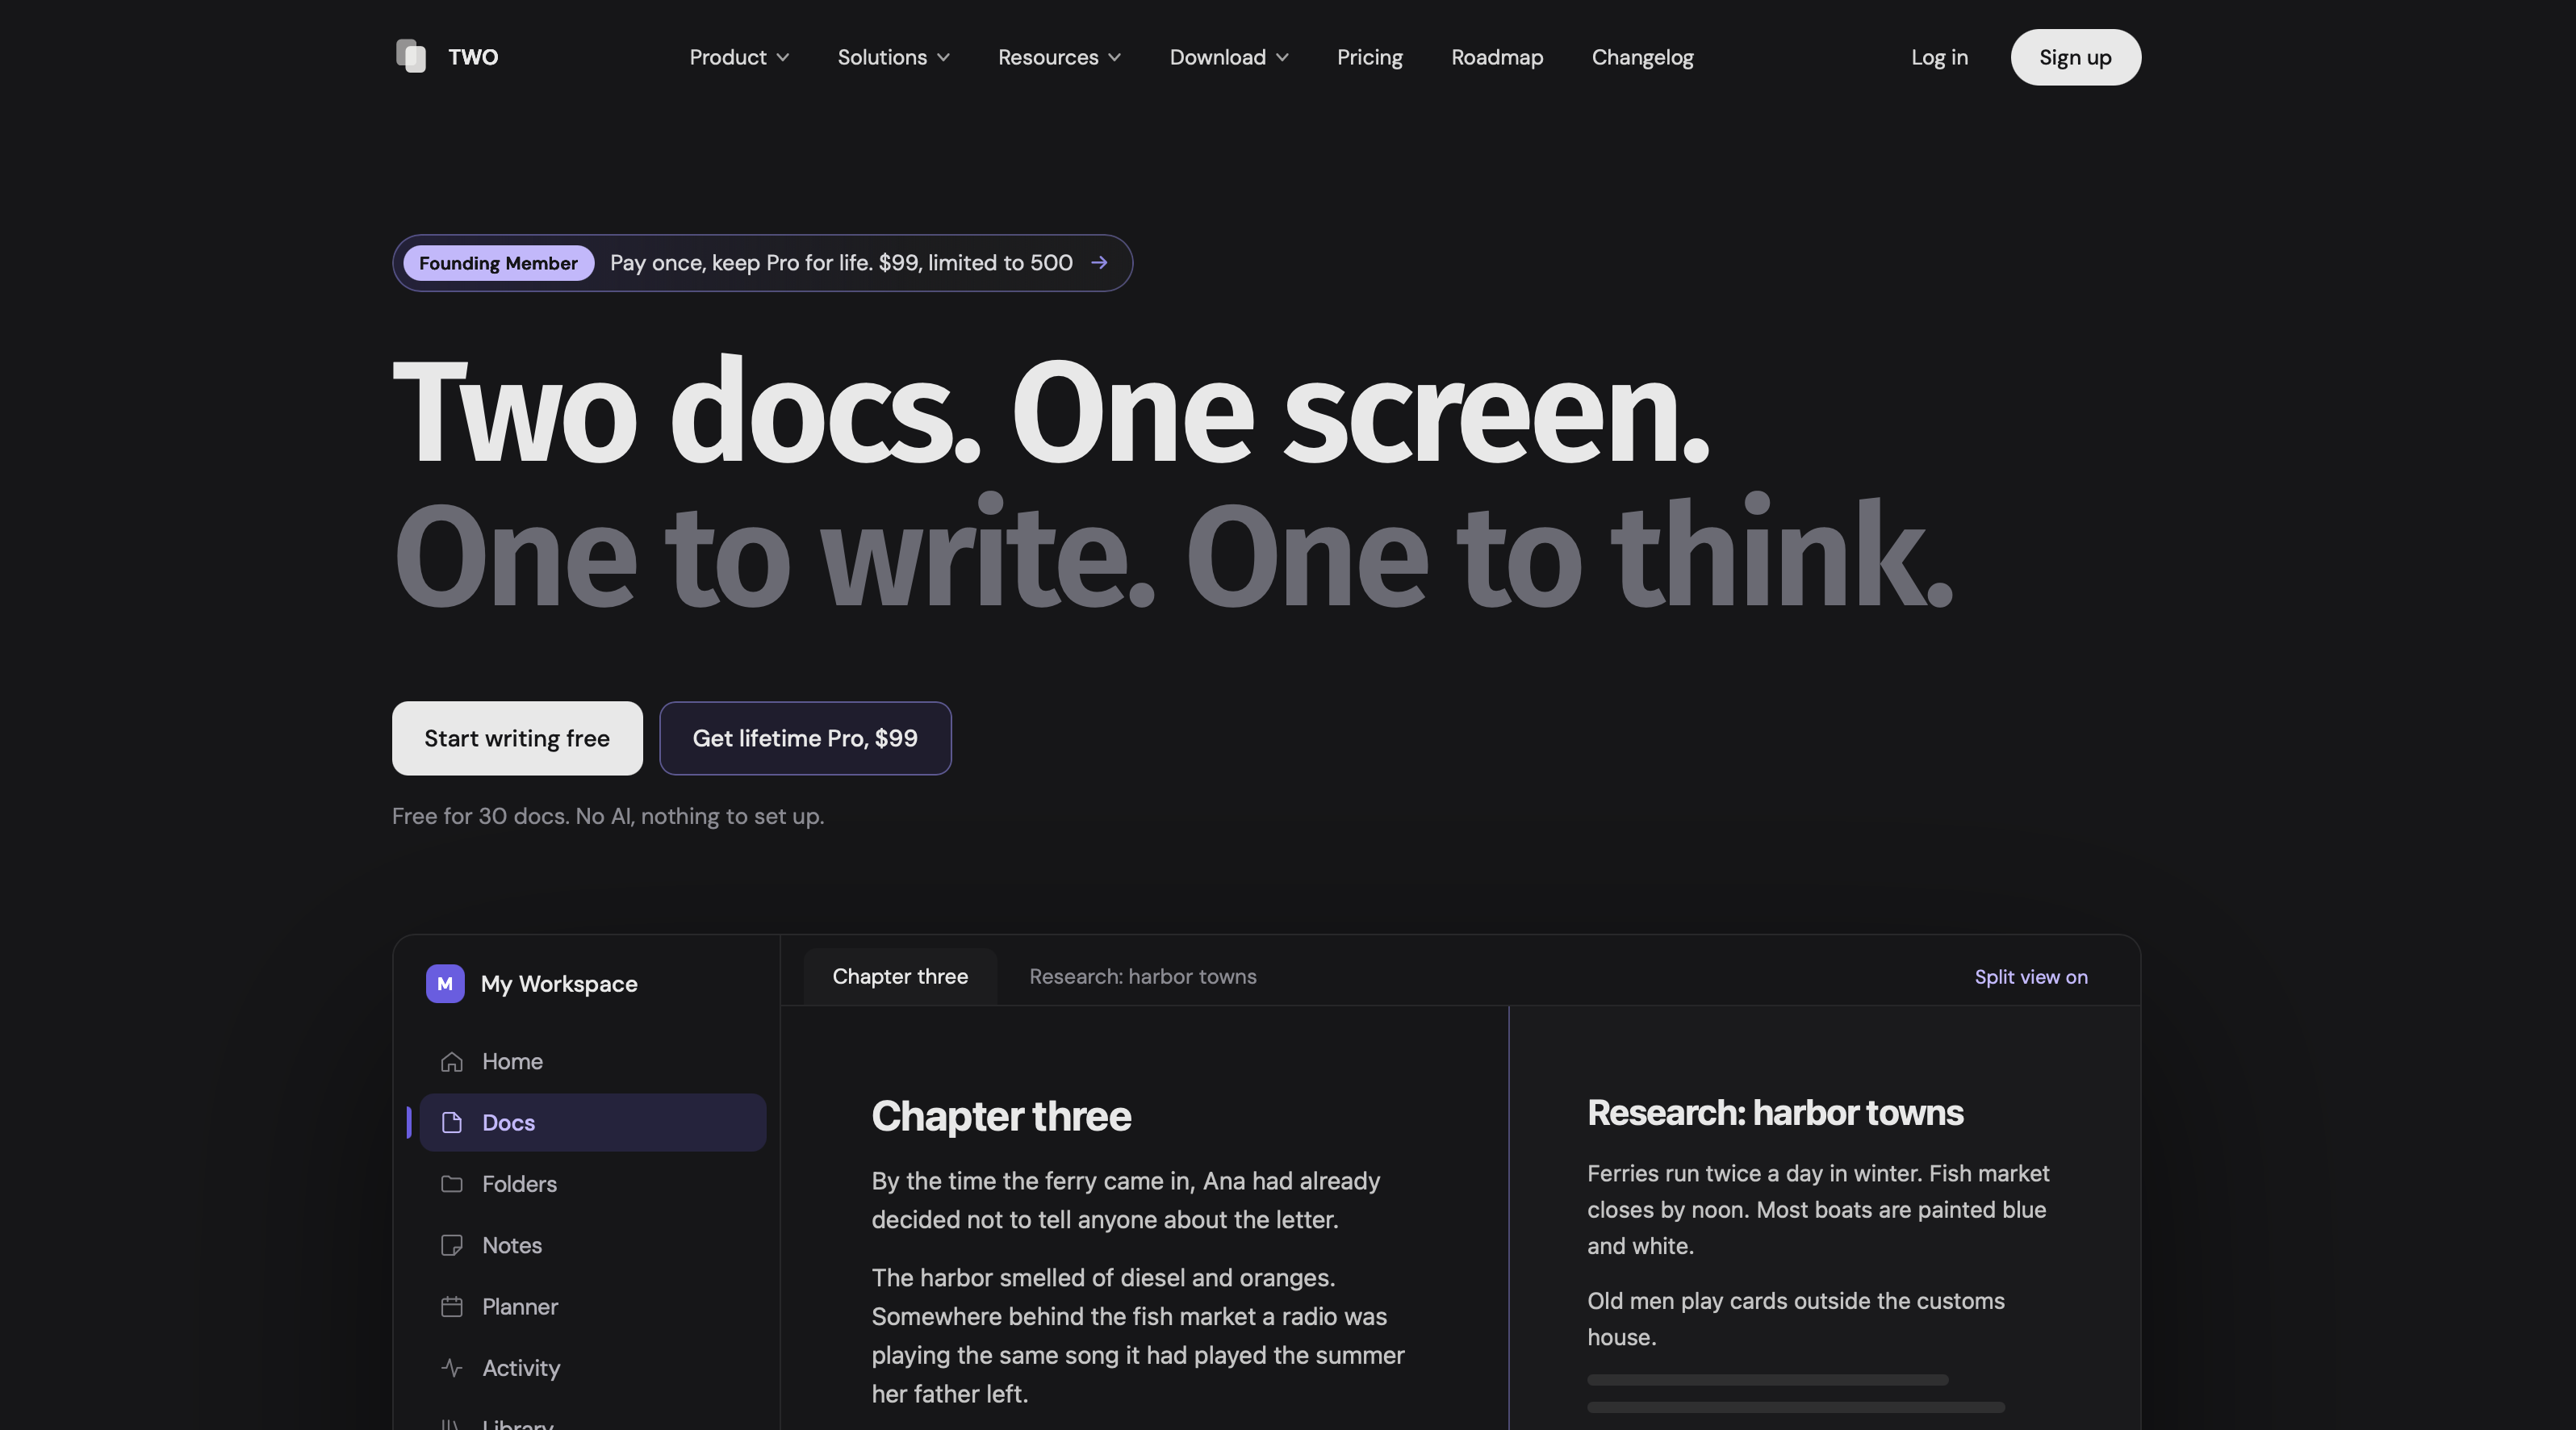This screenshot has height=1430, width=2576.
Task: Click Start writing free button
Action: click(x=517, y=738)
